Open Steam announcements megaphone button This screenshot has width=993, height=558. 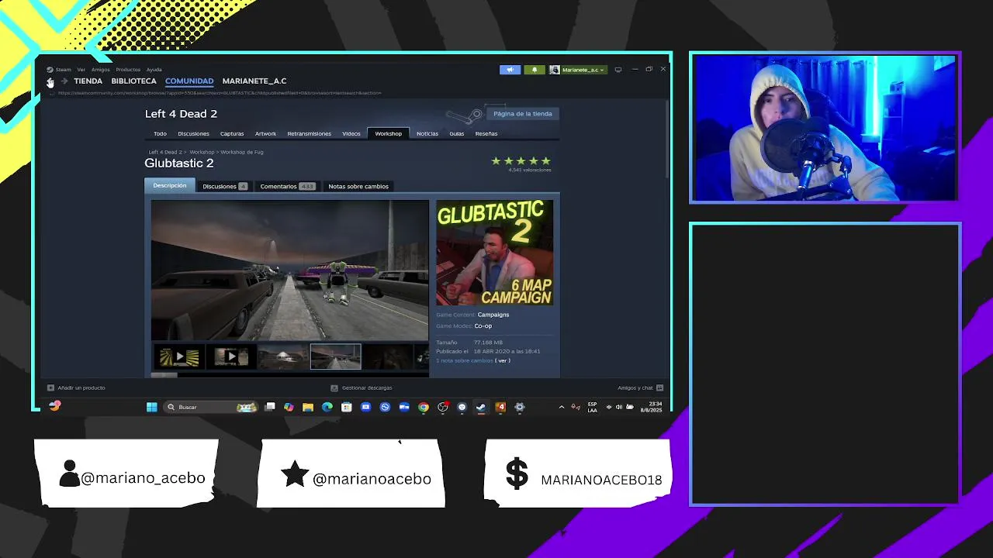510,70
